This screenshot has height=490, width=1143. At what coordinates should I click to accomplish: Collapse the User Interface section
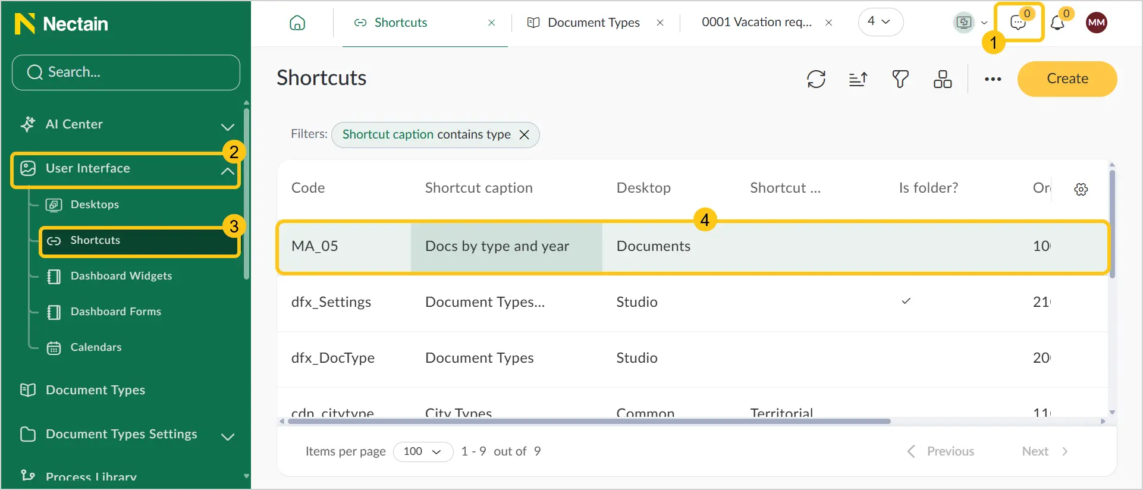pos(227,171)
